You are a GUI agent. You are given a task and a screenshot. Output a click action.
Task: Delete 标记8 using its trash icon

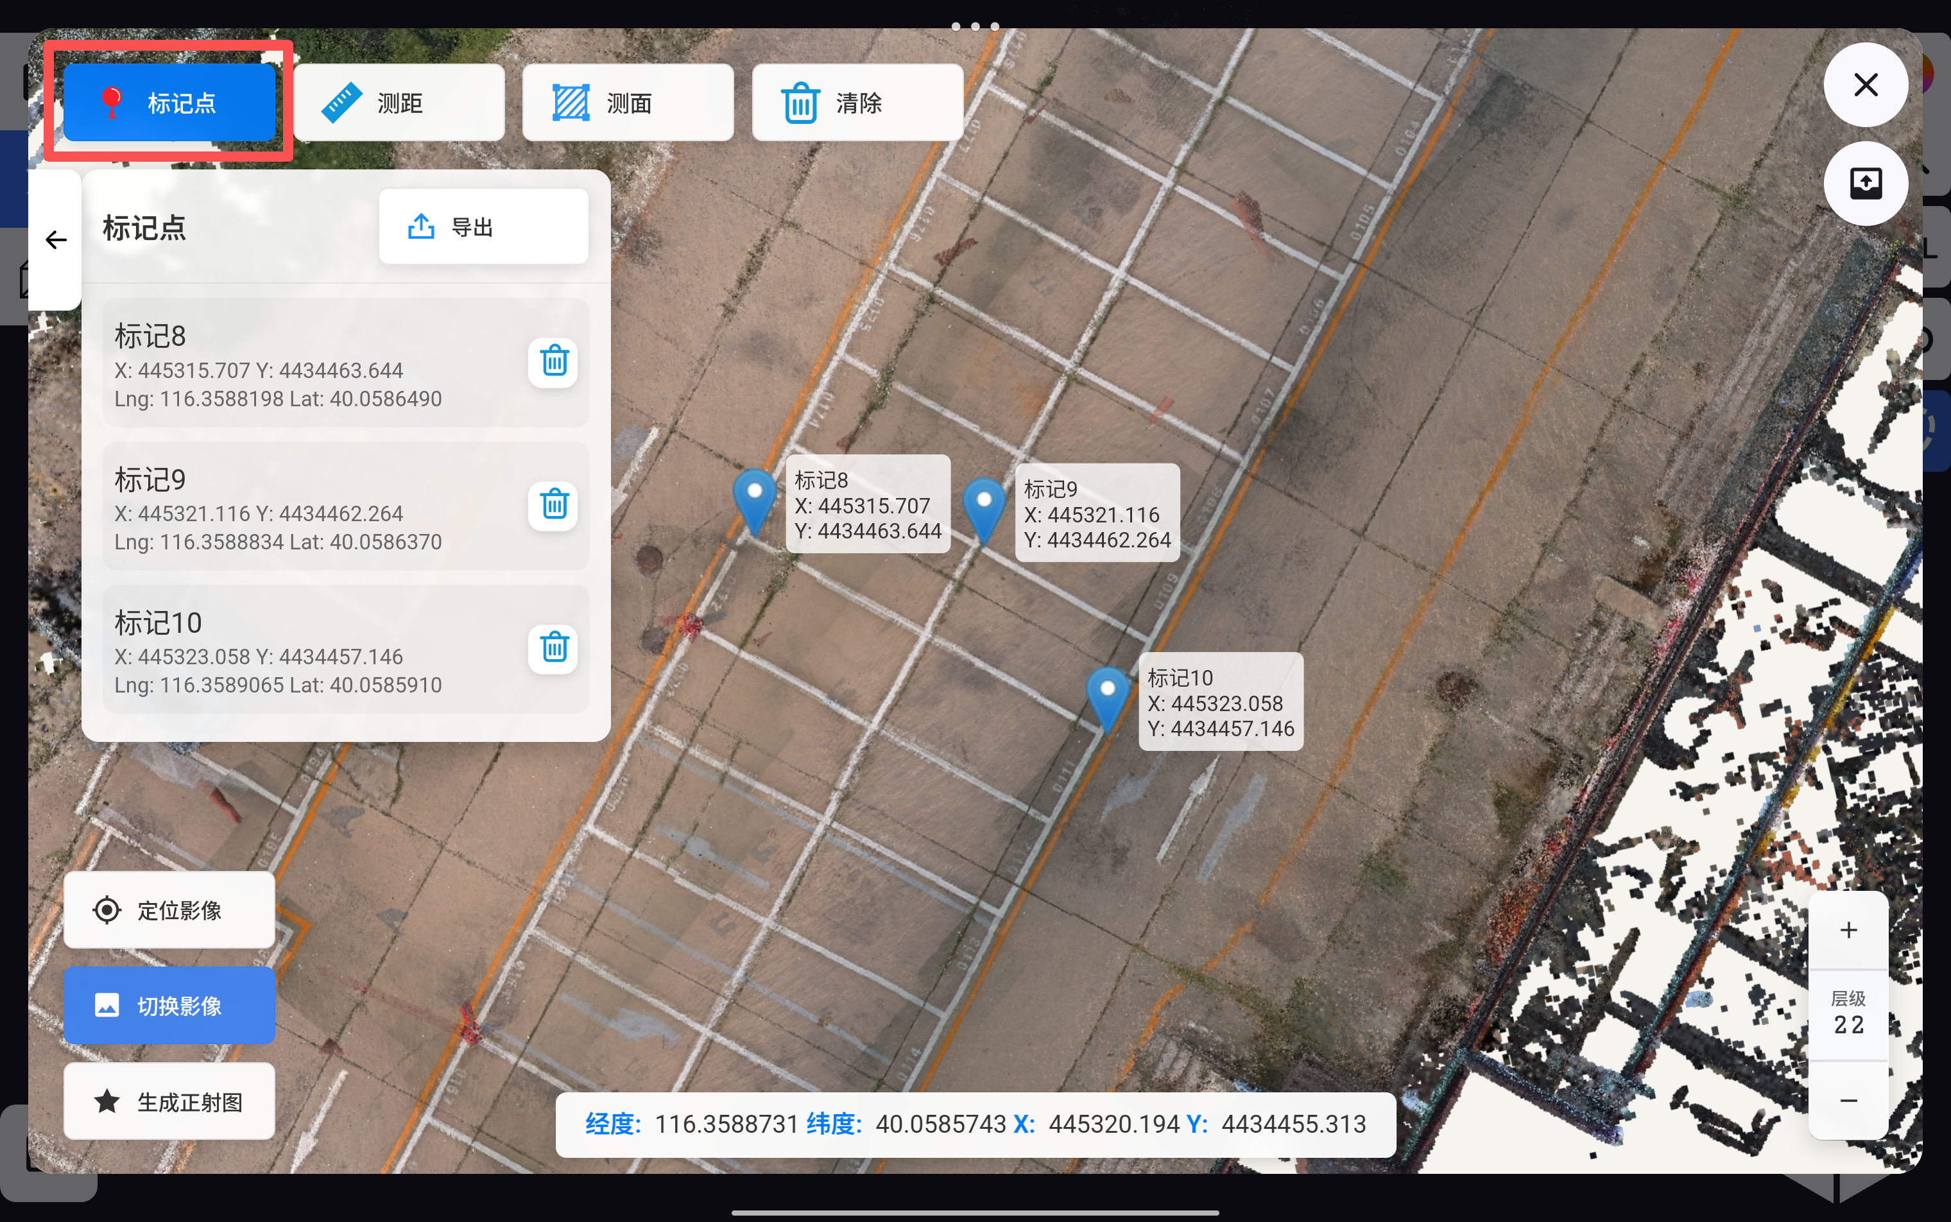(x=554, y=361)
